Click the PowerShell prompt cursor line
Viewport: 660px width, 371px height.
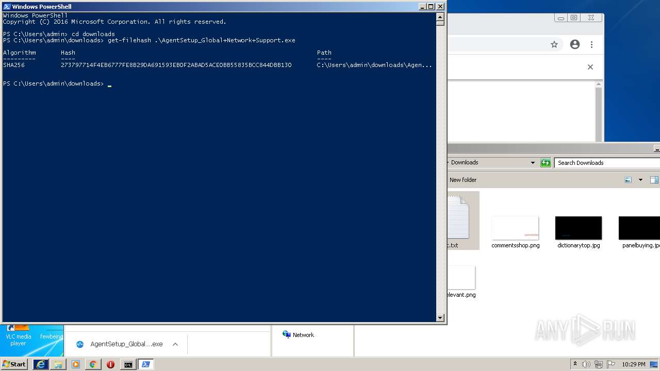57,83
